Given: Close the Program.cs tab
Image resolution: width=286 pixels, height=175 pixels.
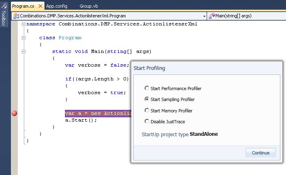Looking at the screenshot, I should pos(40,6).
